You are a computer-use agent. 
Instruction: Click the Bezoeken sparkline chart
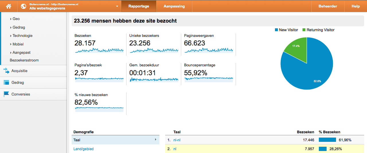coord(99,50)
